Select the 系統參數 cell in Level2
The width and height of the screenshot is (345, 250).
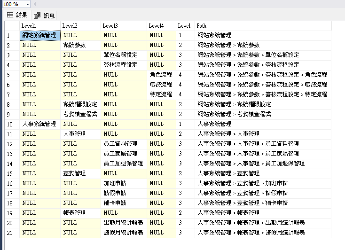[80, 45]
